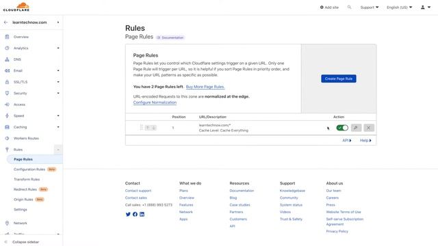Image resolution: width=438 pixels, height=246 pixels.
Task: Click the Email envelope icon
Action: [x=8, y=70]
